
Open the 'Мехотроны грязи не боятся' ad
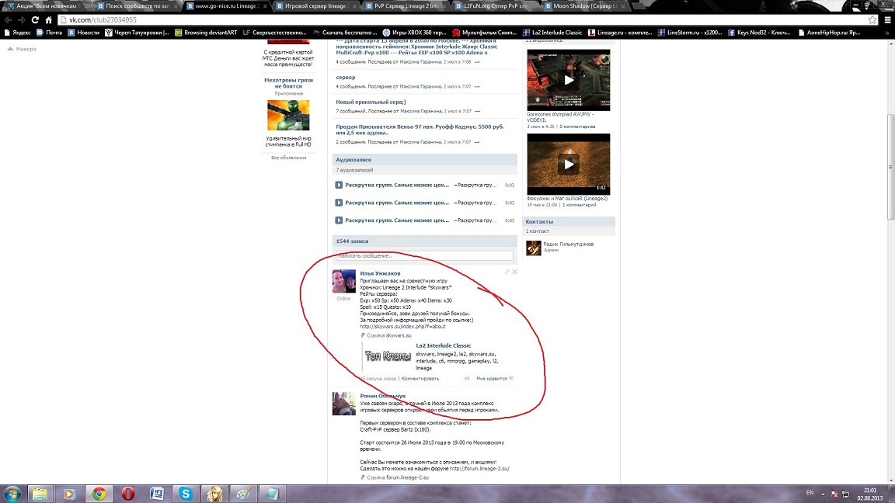(288, 83)
